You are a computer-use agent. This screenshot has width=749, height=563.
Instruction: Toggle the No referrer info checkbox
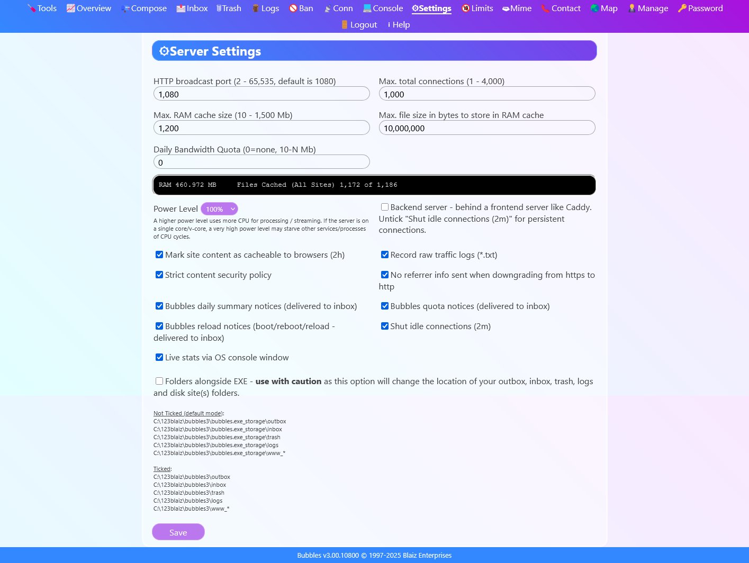pos(385,275)
